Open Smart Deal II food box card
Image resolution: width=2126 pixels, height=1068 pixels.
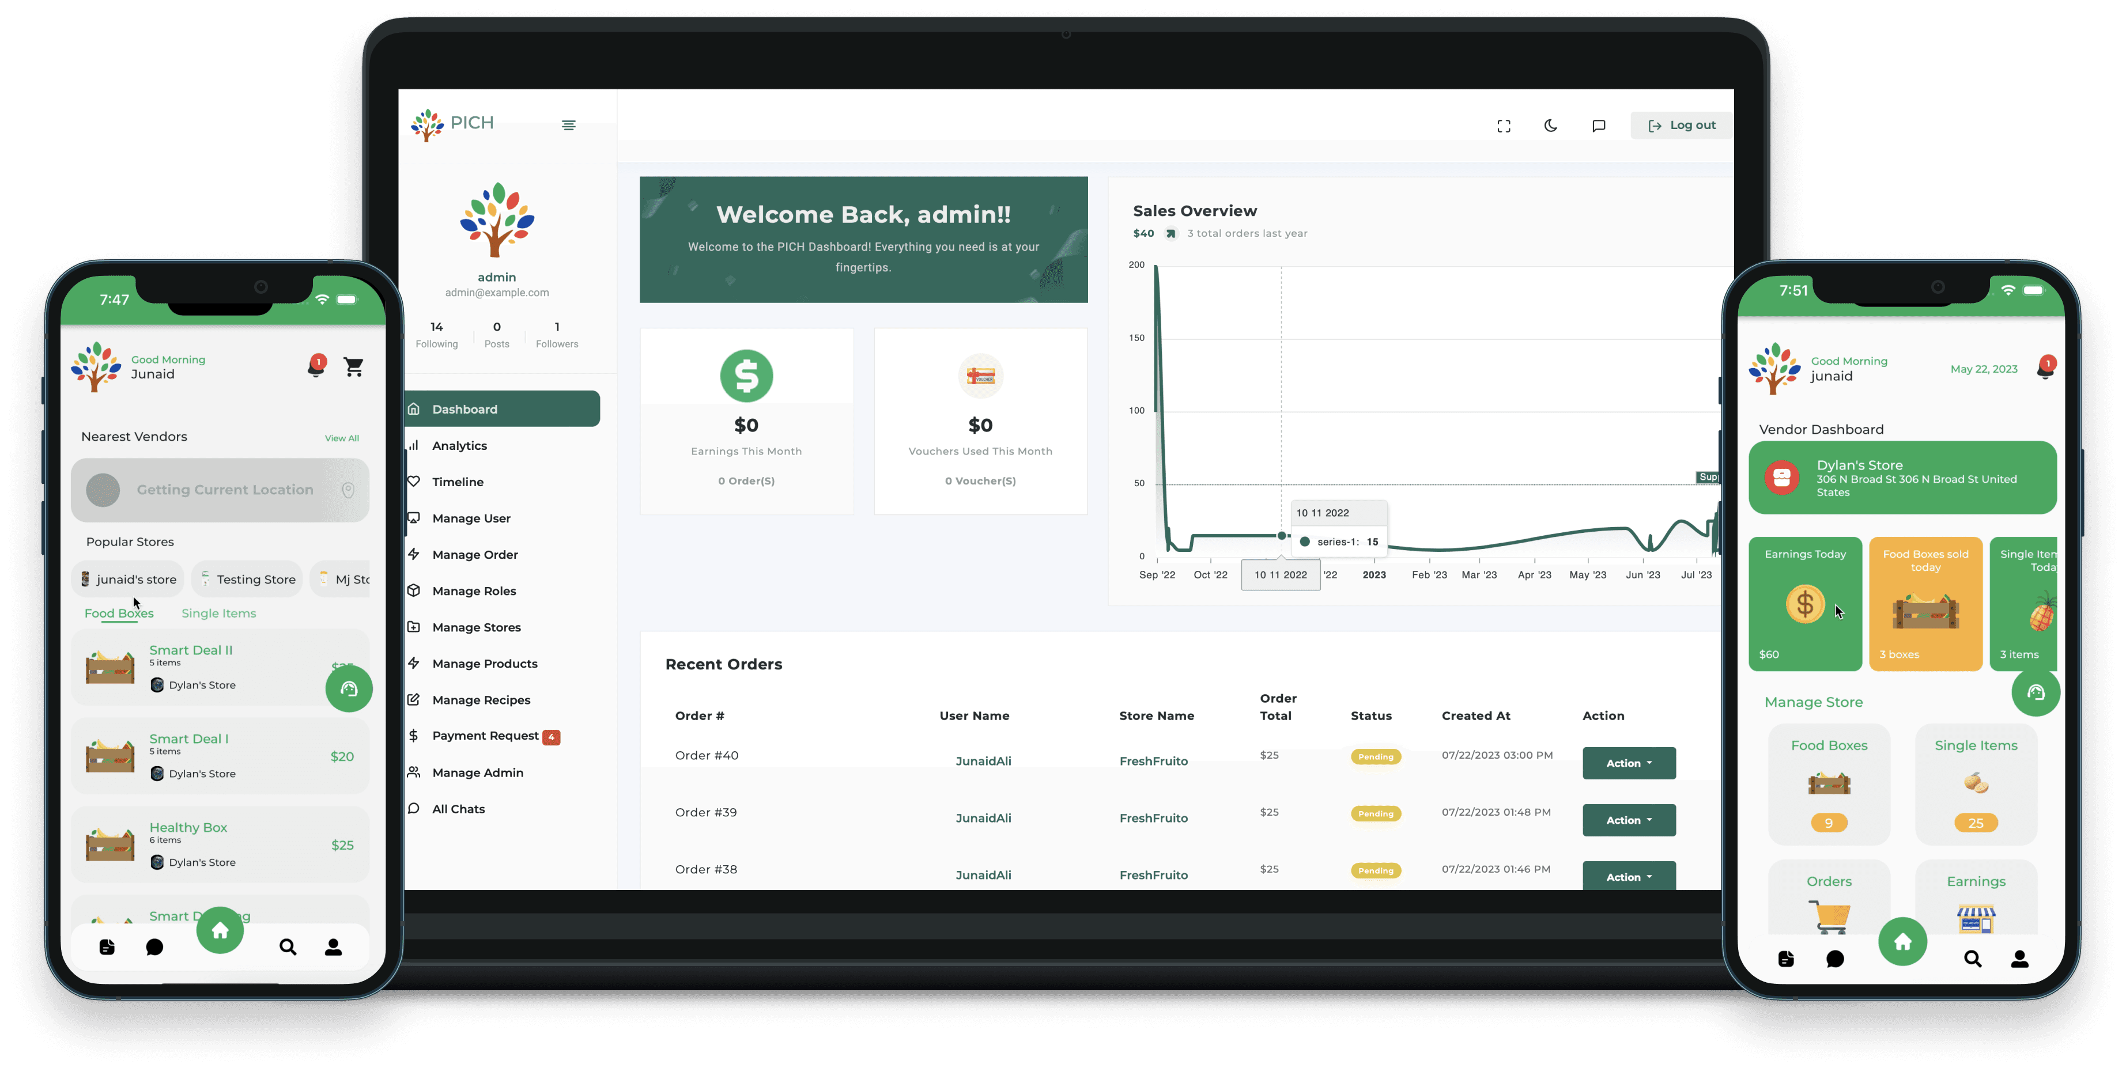point(220,667)
